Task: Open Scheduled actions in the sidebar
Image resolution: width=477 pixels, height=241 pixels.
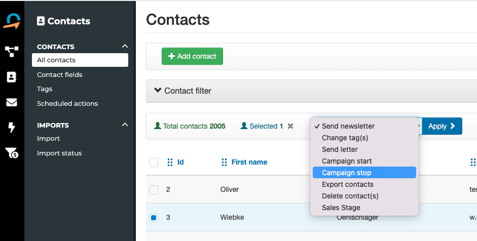Action: coord(67,104)
